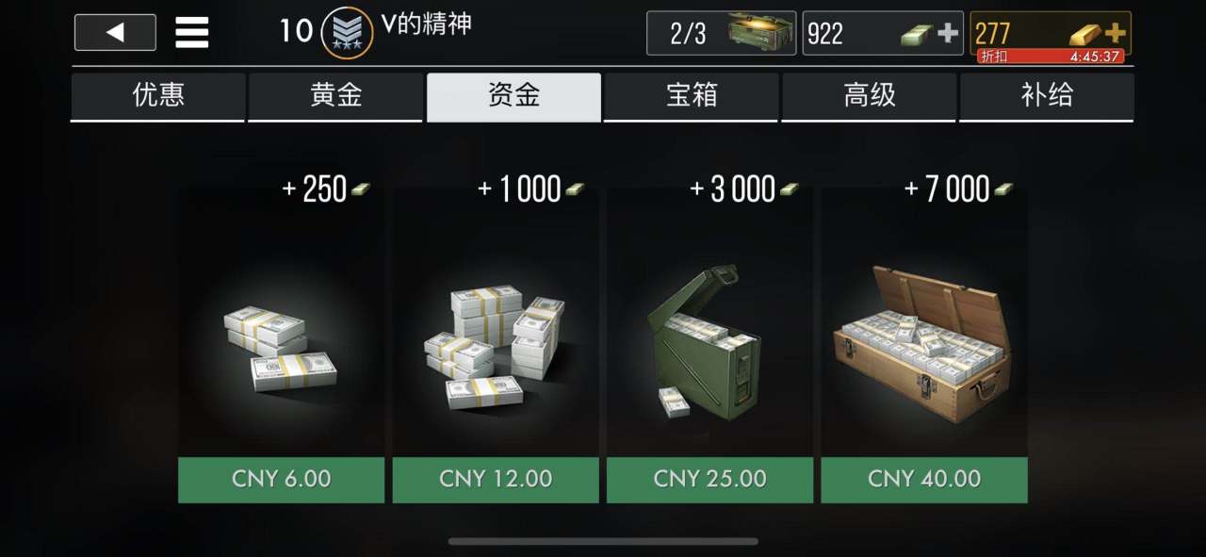Open the 宝箱 tab

coord(692,96)
